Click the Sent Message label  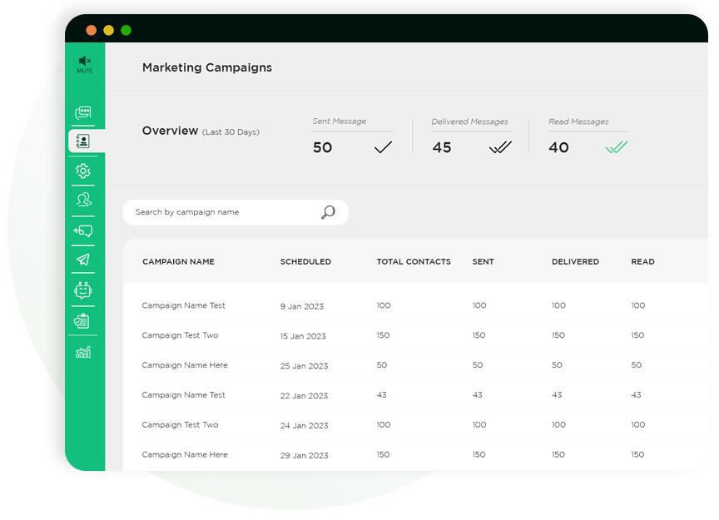(x=340, y=121)
